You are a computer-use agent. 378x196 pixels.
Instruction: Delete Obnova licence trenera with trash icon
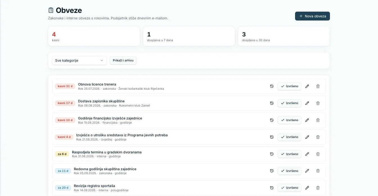coord(318,86)
